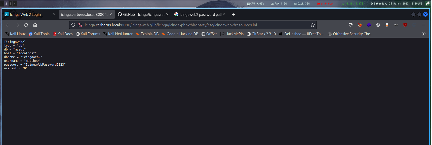Open a new browser tab
The width and height of the screenshot is (432, 145).
[233, 15]
